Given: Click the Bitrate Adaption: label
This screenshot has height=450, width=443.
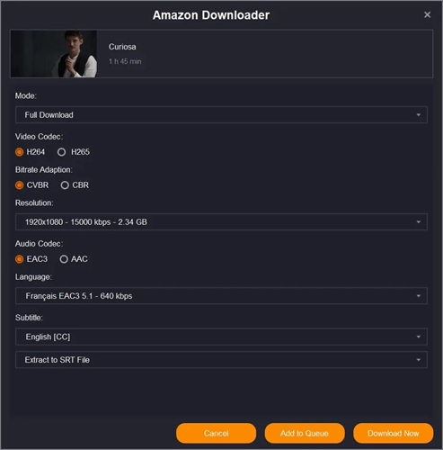Looking at the screenshot, I should coord(44,170).
